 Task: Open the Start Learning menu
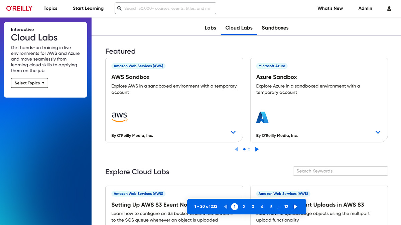pos(88,8)
